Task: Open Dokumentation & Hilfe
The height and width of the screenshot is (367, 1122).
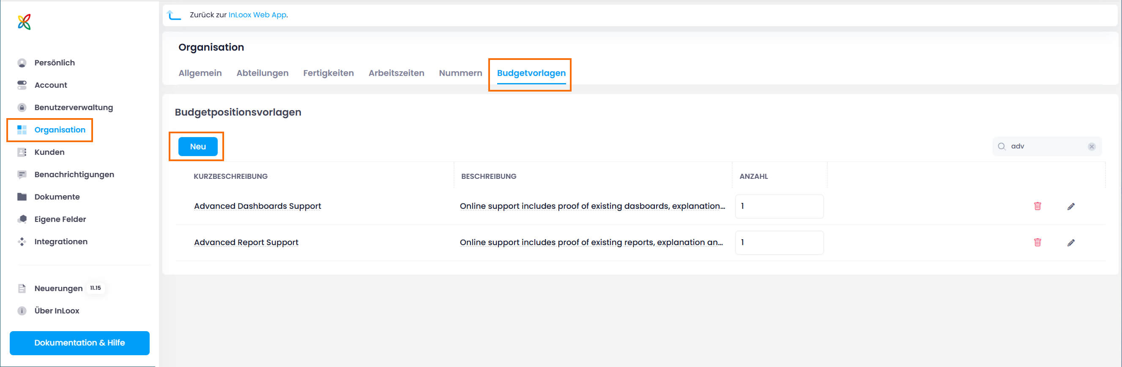Action: [x=79, y=343]
